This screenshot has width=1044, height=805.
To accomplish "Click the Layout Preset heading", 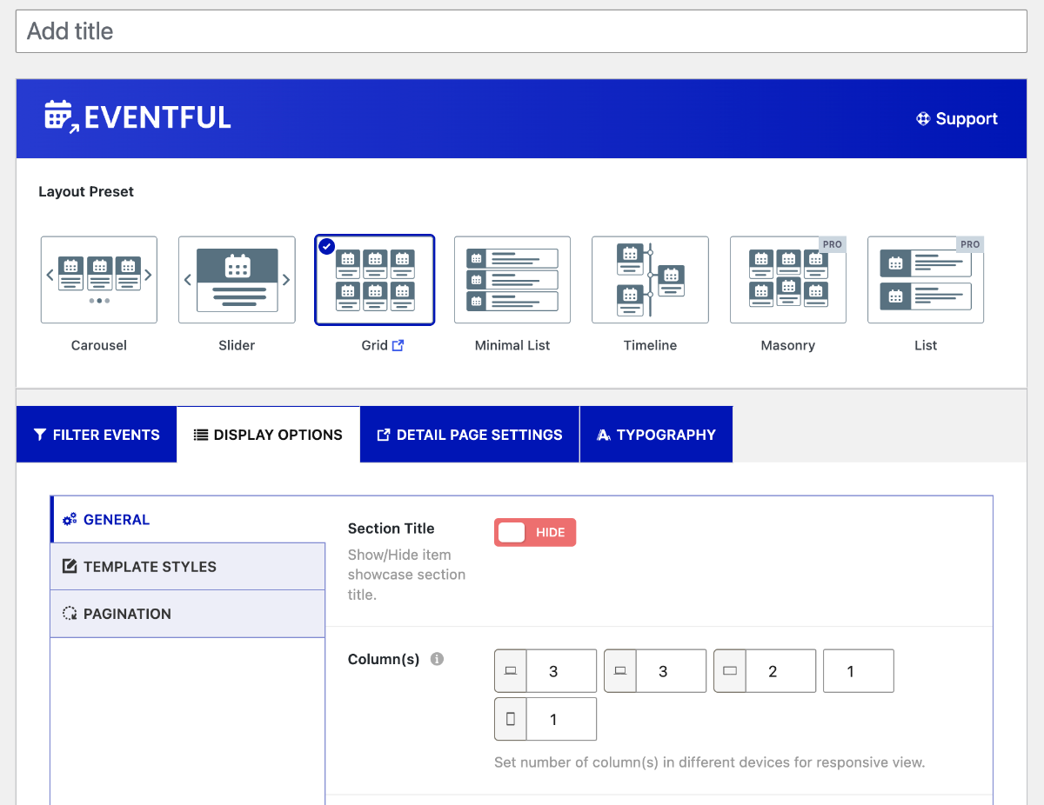I will point(86,192).
